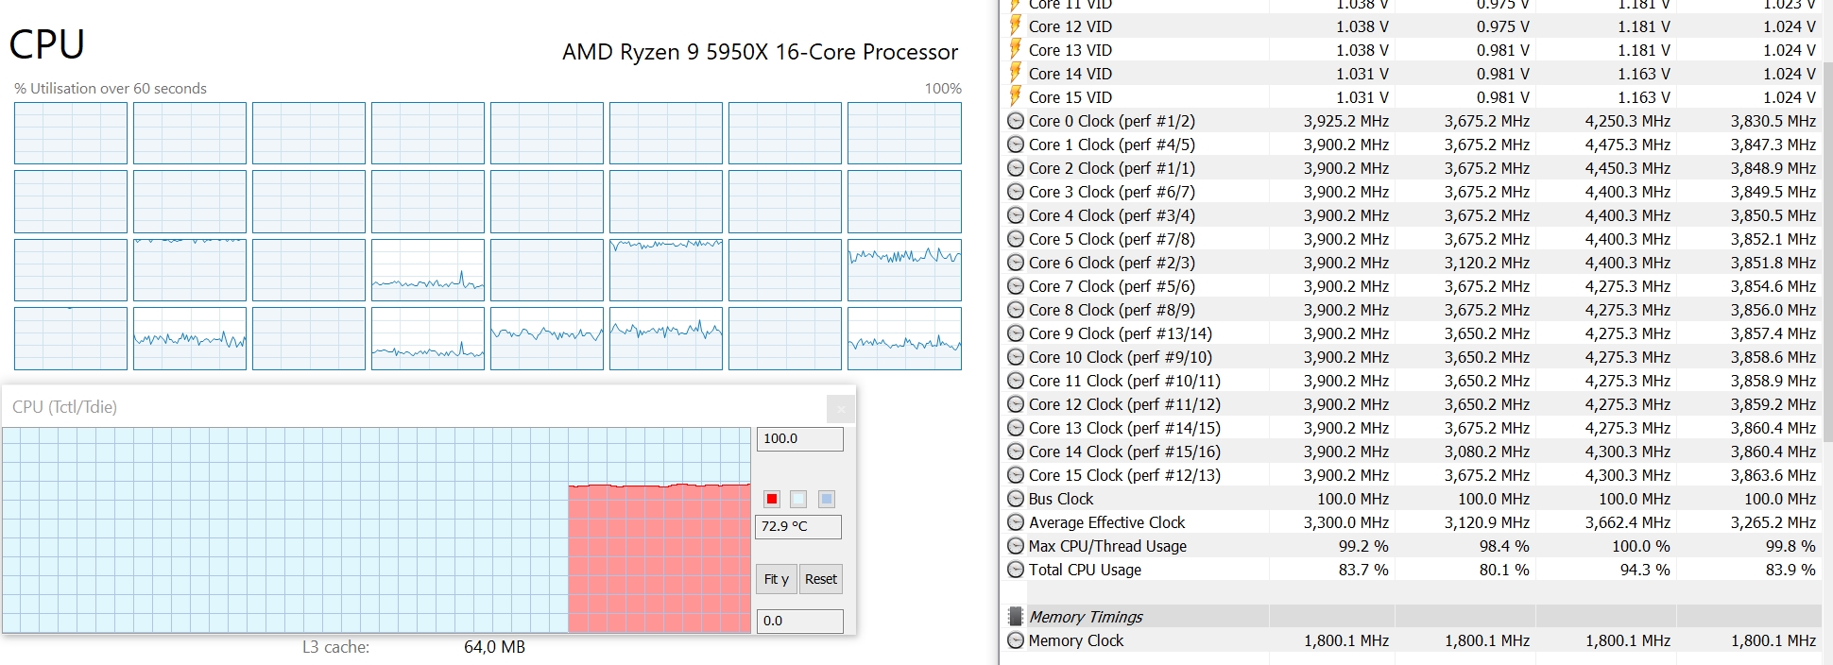
Task: Select the "Core 15 VID" label
Action: [1070, 97]
